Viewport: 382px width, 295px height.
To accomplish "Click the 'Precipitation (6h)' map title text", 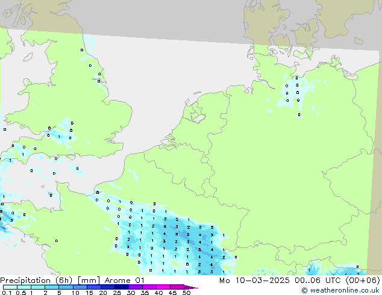I will click(37, 281).
